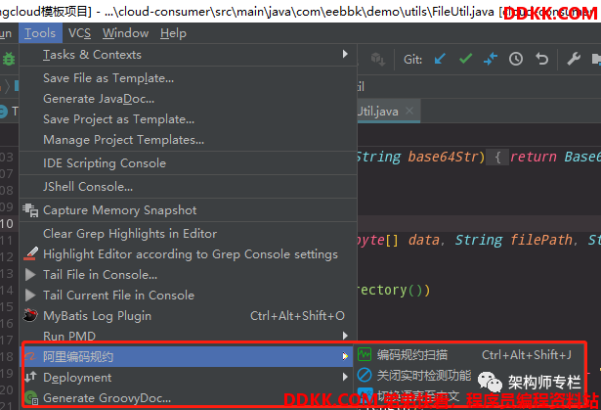Viewport: 601px width, 410px height.
Task: Click the build project icon left of Git
Action: click(377, 59)
